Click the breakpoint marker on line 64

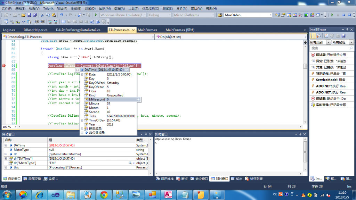click(4, 66)
